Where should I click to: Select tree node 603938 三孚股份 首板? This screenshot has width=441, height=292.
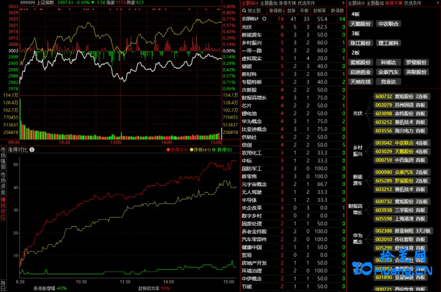(401, 210)
